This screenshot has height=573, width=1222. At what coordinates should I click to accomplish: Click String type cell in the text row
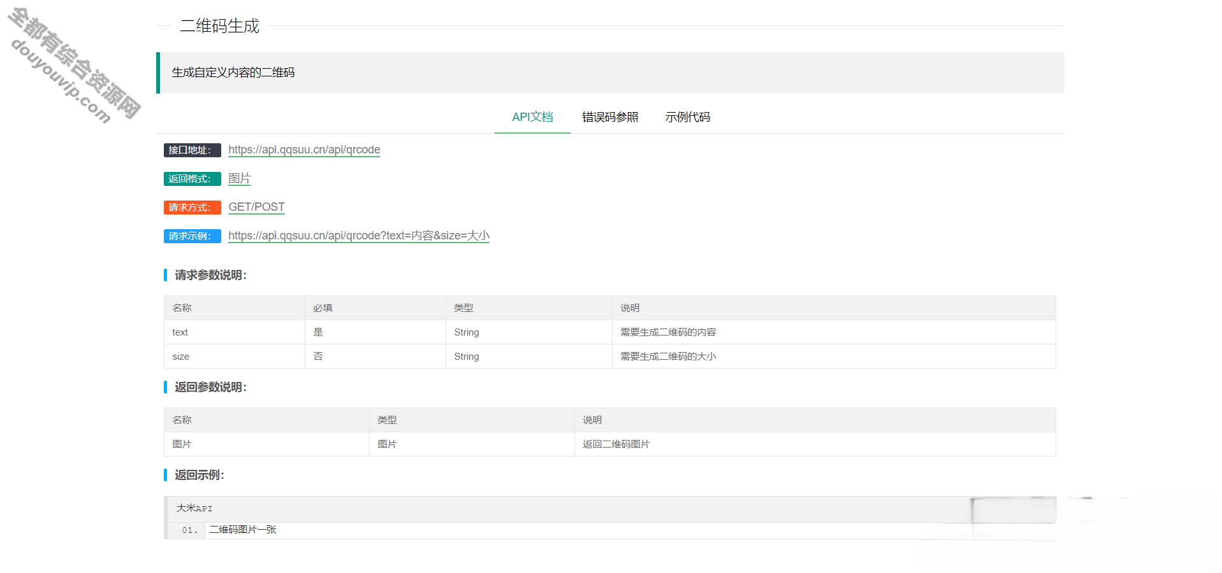pyautogui.click(x=529, y=332)
